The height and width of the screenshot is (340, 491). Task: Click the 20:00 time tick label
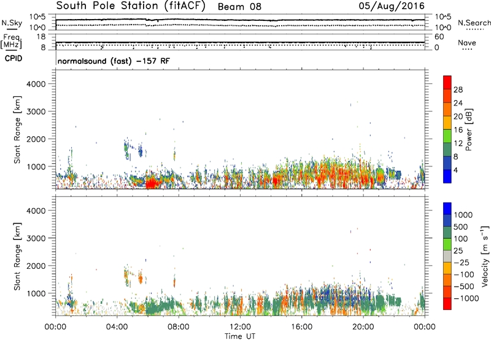point(363,327)
